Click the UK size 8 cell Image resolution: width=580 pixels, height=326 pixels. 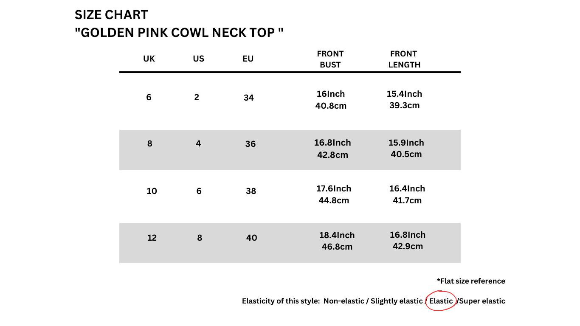click(149, 144)
